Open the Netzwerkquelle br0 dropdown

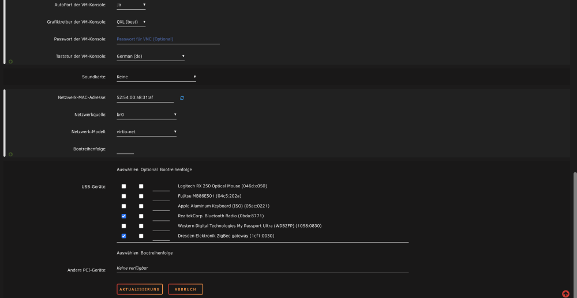(x=147, y=115)
